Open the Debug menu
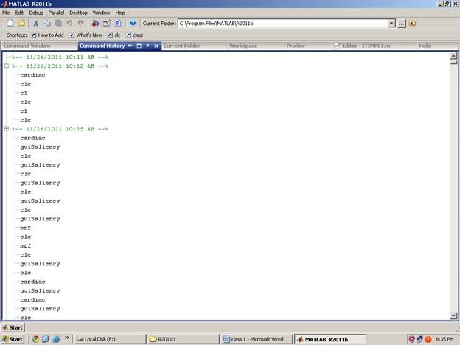 point(36,13)
